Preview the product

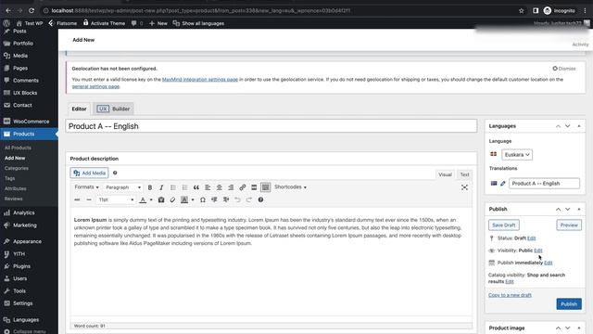[x=569, y=225]
